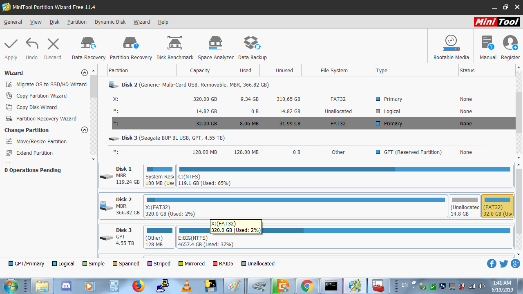Screen dimensions: 523x294
Task: Click the Type column header
Action: click(x=417, y=70)
